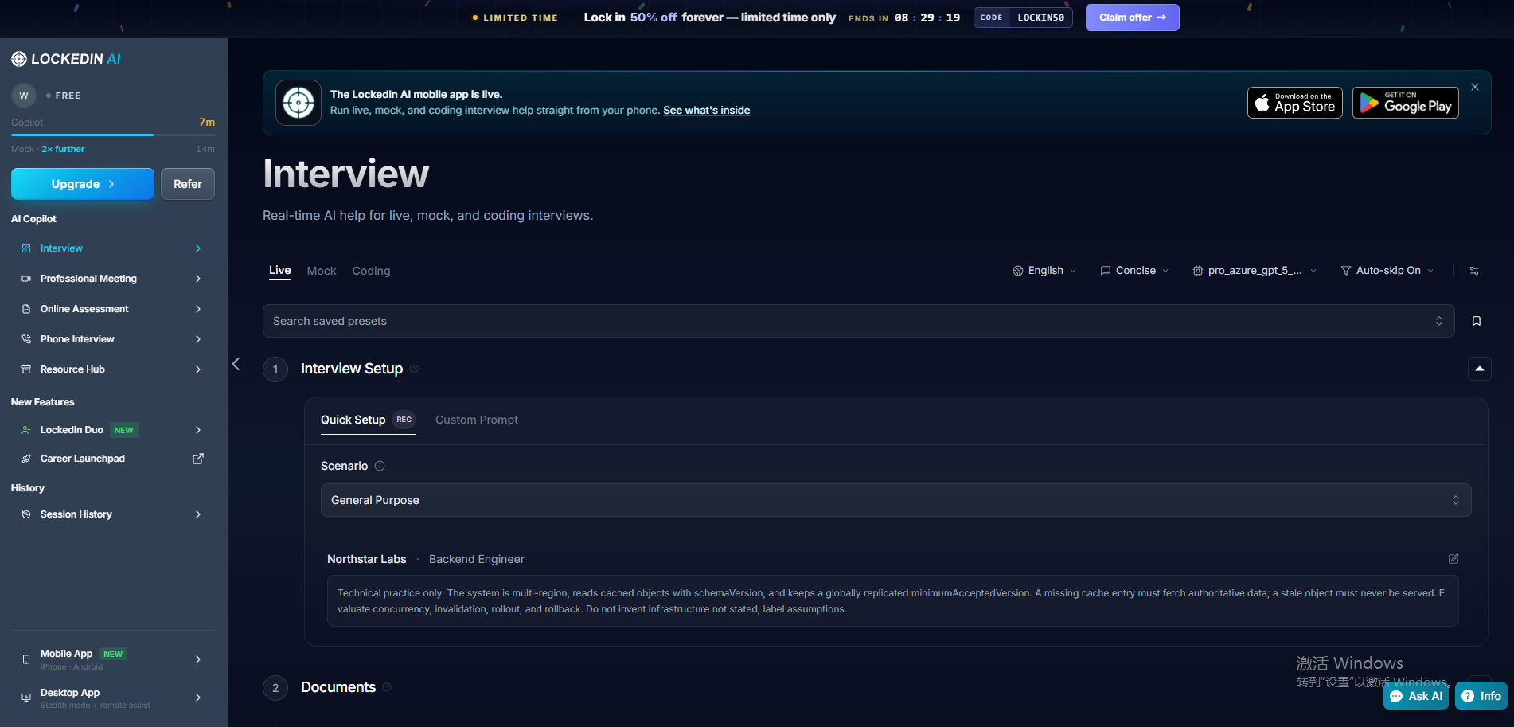
Task: Click the Copilot usage progress bar
Action: (113, 135)
